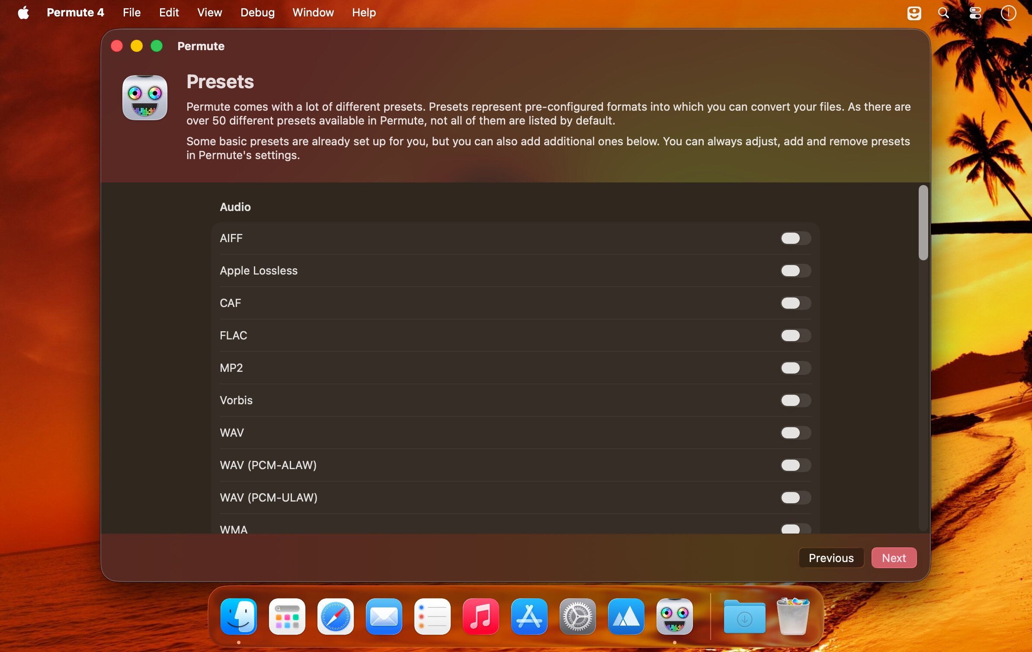Image resolution: width=1032 pixels, height=652 pixels.
Task: Click the Permute icon in the Dock
Action: [675, 617]
